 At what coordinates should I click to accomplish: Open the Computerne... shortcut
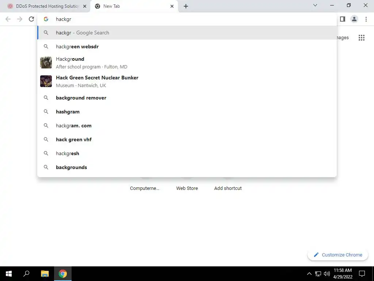[x=145, y=188]
